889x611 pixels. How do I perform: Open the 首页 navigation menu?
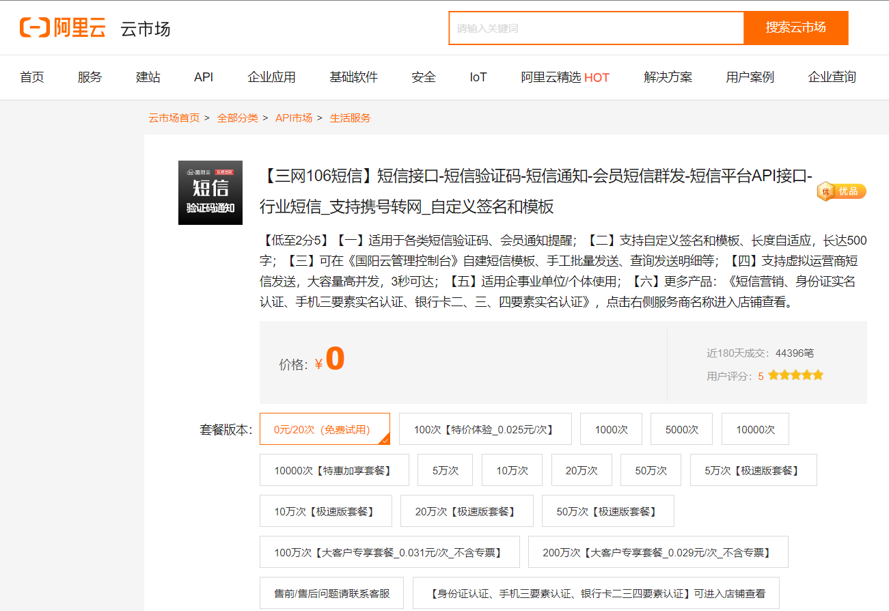point(32,77)
